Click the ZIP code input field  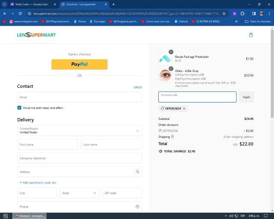tap(122, 193)
